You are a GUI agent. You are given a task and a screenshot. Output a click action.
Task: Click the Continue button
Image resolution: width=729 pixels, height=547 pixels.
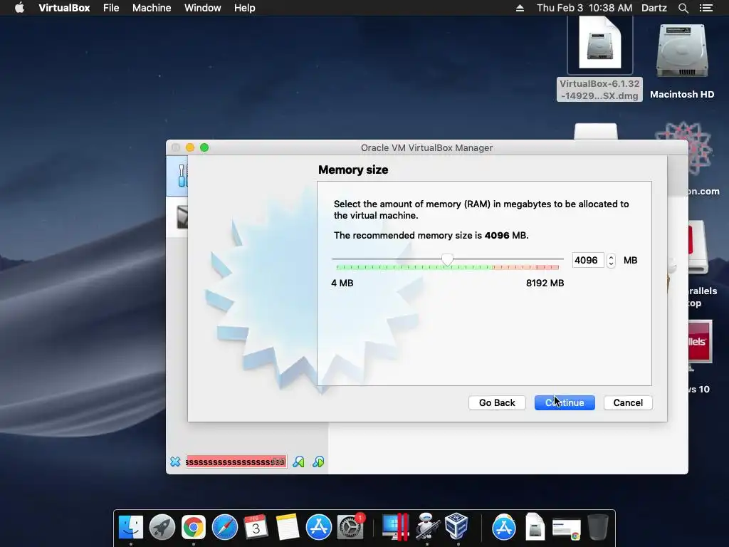[x=565, y=403]
